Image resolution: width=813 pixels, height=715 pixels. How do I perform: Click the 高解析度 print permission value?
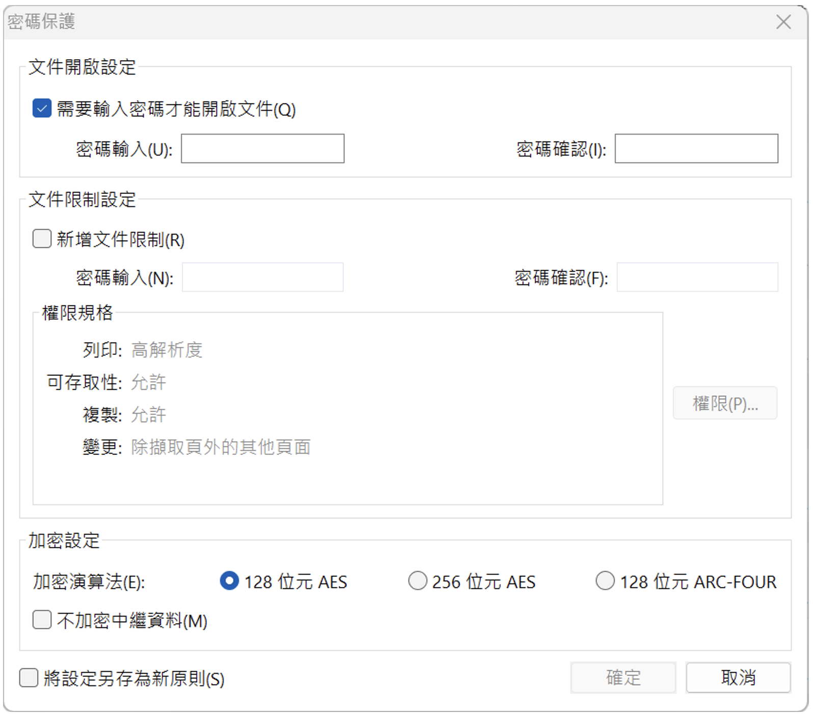[167, 350]
